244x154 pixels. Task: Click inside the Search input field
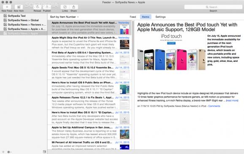[x=213, y=7]
